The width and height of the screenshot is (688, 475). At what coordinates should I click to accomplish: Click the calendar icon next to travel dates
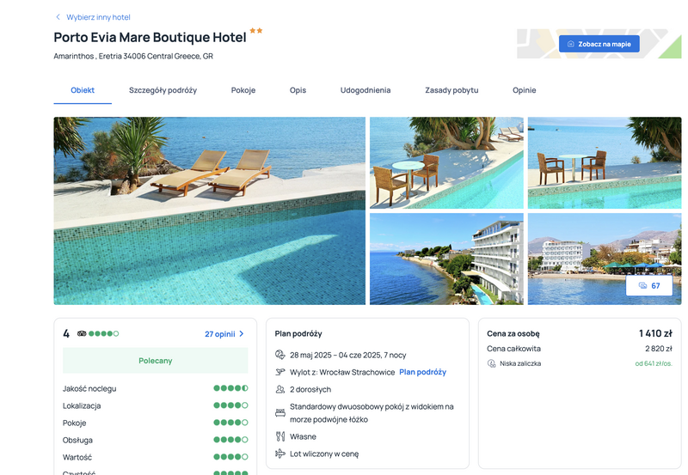pos(280,355)
